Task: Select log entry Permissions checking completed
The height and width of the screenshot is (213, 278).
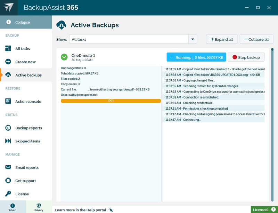Action: click(214, 109)
